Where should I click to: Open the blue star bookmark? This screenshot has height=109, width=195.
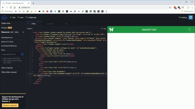click(16, 12)
